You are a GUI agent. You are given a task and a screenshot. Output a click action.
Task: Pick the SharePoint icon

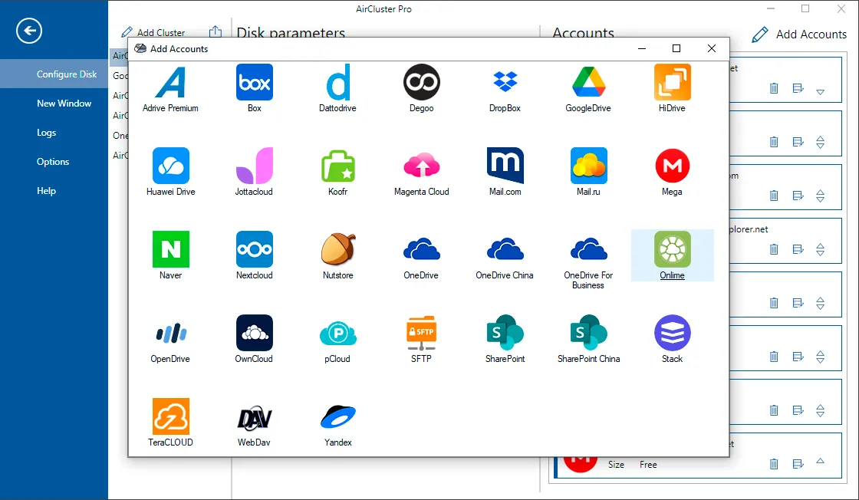pos(505,332)
